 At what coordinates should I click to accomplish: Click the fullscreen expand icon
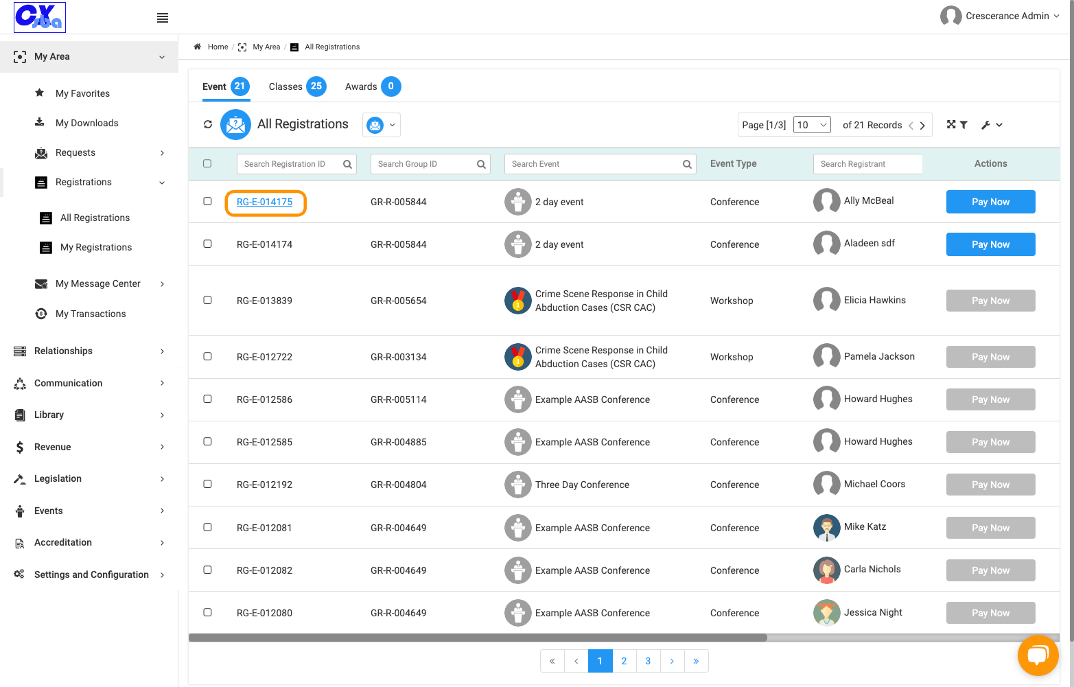(951, 124)
